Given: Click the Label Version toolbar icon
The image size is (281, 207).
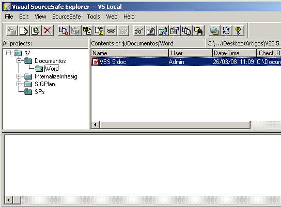Looking at the screenshot, I should (x=35, y=30).
